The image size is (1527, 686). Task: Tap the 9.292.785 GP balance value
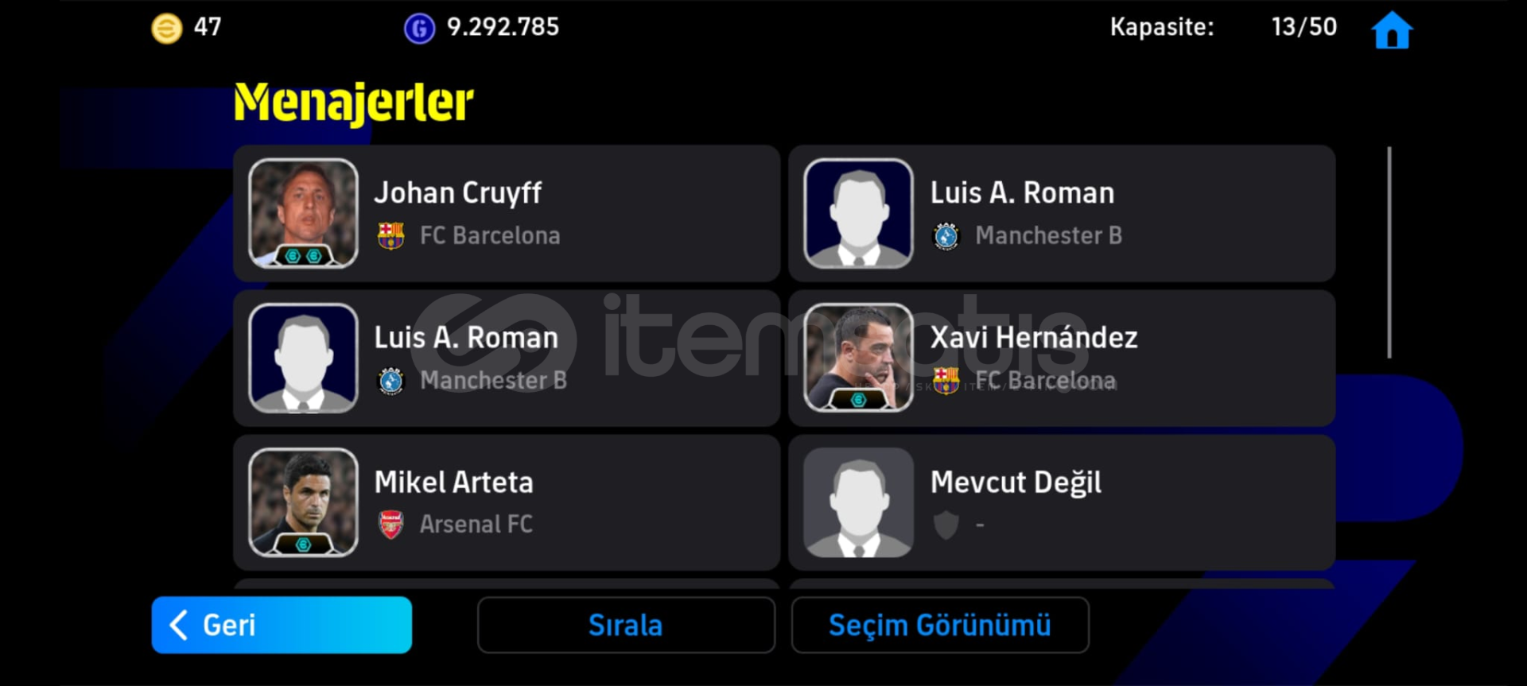click(x=503, y=27)
